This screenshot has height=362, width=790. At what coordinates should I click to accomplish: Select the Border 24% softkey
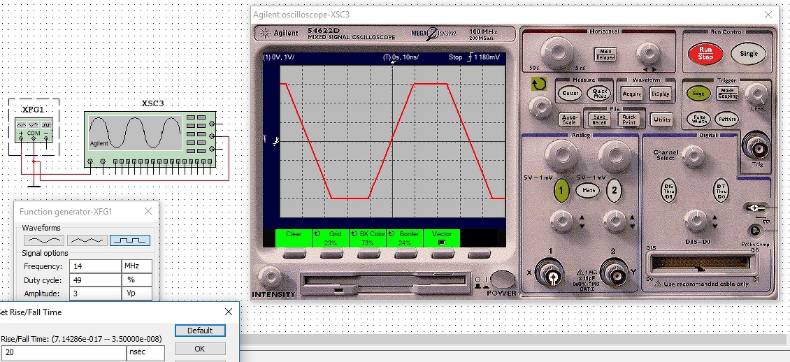(405, 238)
